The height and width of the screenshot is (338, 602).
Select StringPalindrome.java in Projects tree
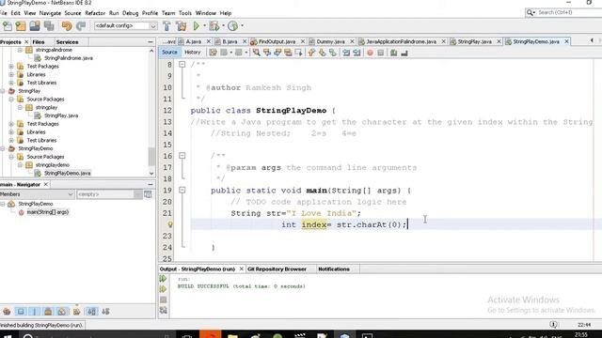(69, 58)
